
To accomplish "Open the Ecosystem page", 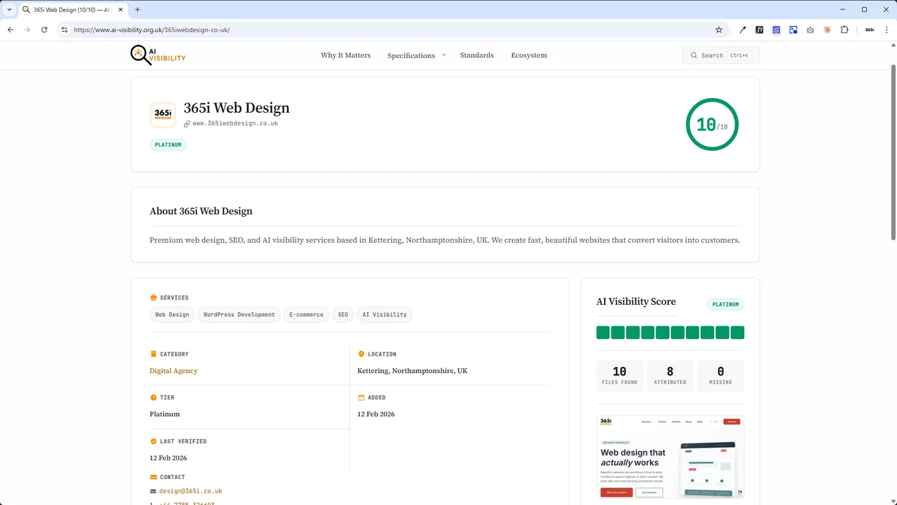I will pos(529,55).
